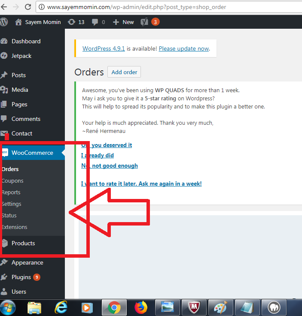Image resolution: width=302 pixels, height=316 pixels.
Task: Click the Plugins plug icon
Action: (4, 277)
